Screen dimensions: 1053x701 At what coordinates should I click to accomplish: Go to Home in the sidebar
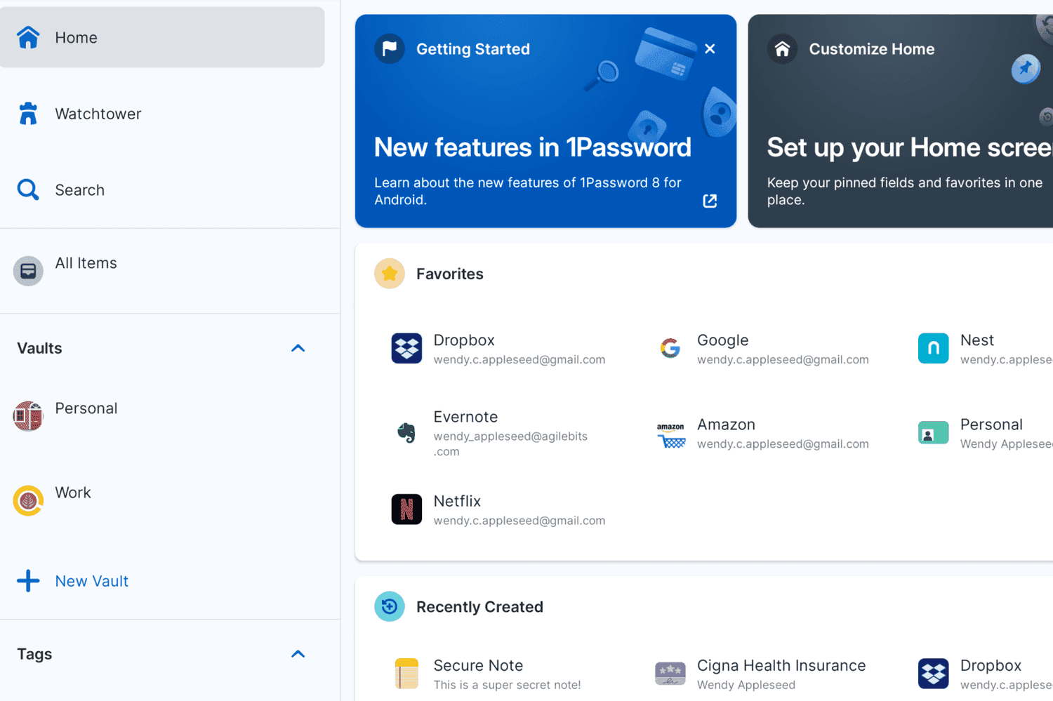click(162, 37)
